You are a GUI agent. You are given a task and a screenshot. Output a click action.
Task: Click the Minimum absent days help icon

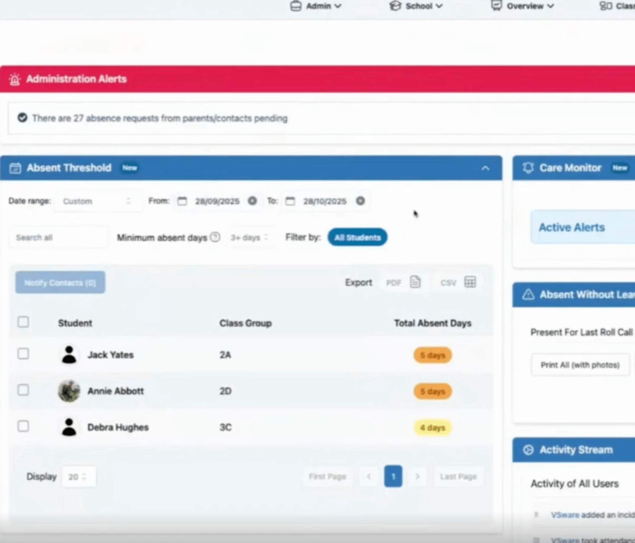[215, 237]
